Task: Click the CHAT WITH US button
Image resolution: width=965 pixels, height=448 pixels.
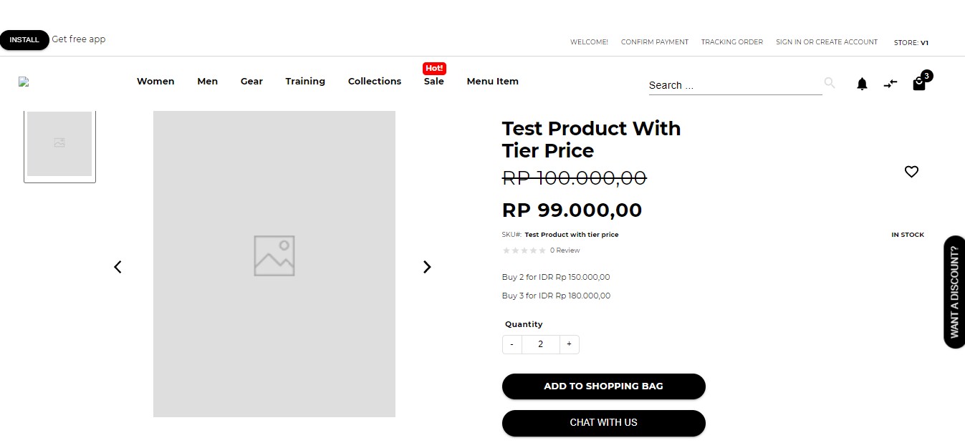Action: (x=603, y=422)
